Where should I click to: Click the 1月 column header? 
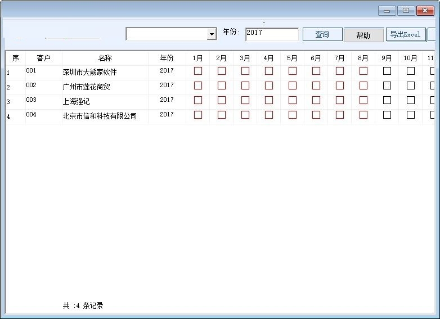point(198,59)
